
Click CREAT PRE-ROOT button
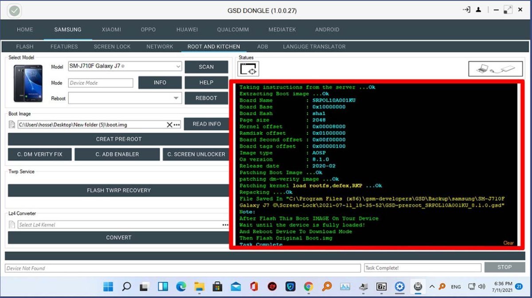tap(119, 139)
